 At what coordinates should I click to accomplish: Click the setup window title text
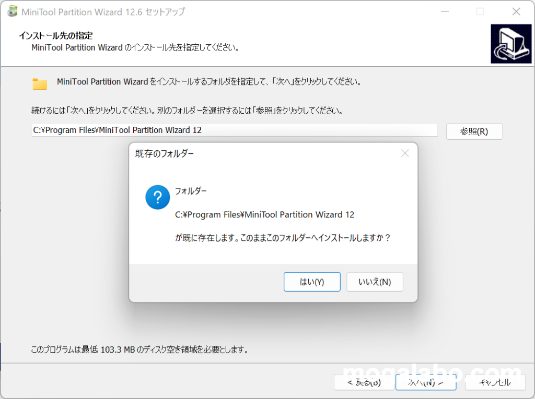click(103, 11)
